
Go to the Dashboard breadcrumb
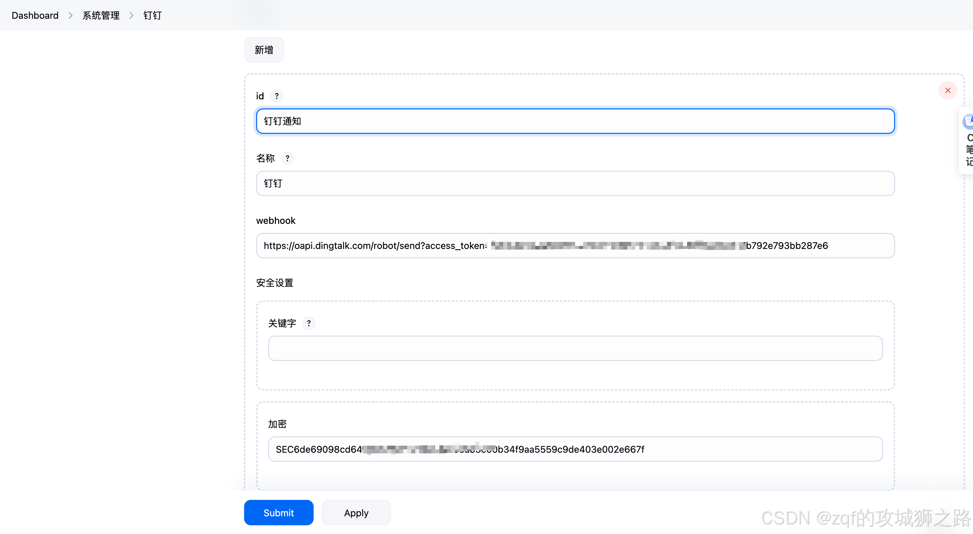pyautogui.click(x=35, y=15)
